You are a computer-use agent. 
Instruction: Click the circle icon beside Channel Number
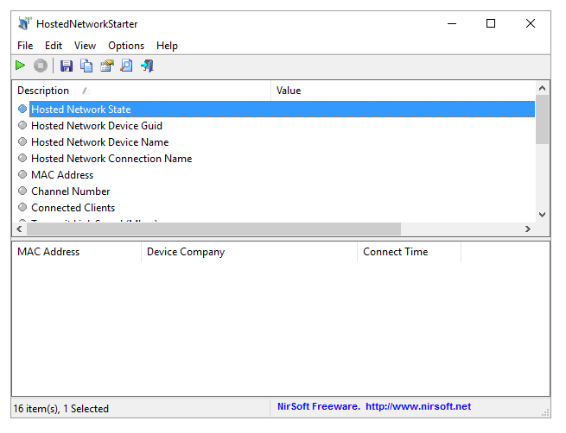[x=22, y=191]
